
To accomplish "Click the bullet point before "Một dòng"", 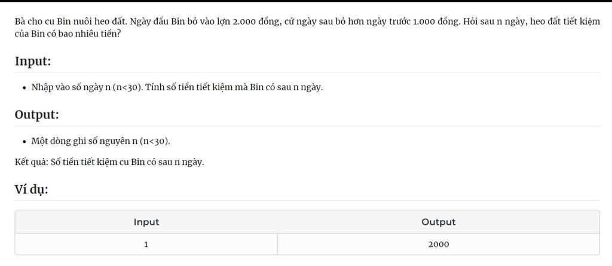I will [x=24, y=142].
